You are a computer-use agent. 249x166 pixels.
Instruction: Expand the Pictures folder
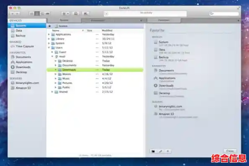pyautogui.click(x=56, y=83)
